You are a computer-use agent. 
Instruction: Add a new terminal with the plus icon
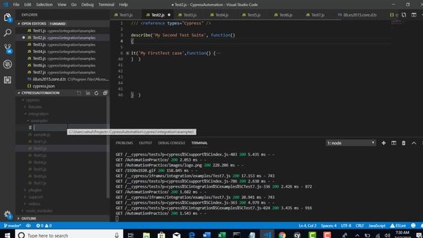point(383,143)
